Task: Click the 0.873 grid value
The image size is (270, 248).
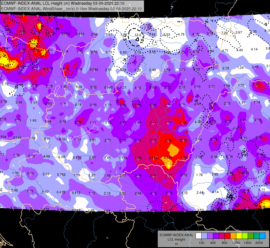Action: pyautogui.click(x=45, y=209)
